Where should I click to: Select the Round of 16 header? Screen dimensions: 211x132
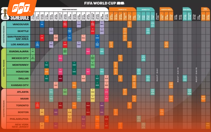click(146, 10)
